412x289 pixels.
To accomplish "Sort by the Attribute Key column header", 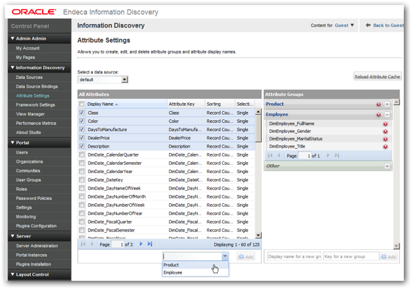I will (x=186, y=104).
